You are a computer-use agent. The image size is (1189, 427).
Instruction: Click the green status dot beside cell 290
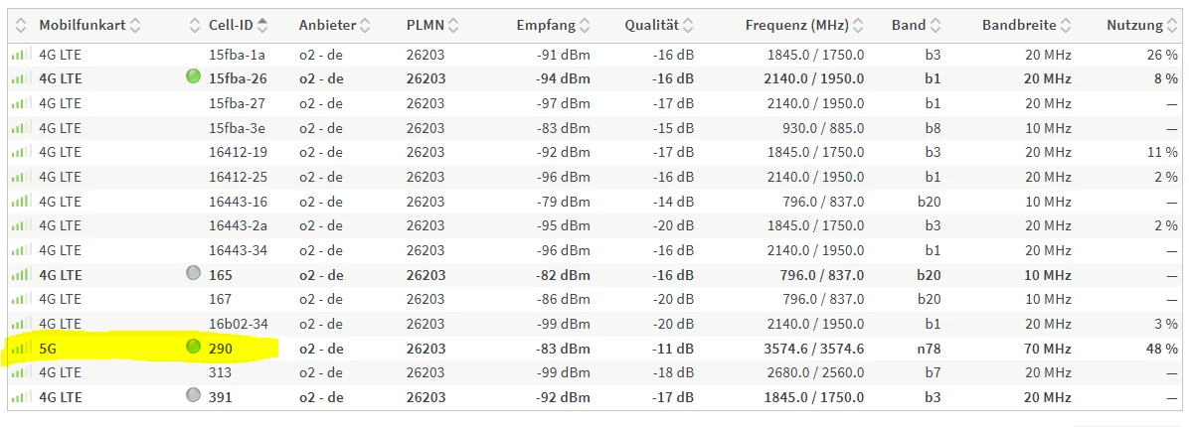click(x=194, y=347)
